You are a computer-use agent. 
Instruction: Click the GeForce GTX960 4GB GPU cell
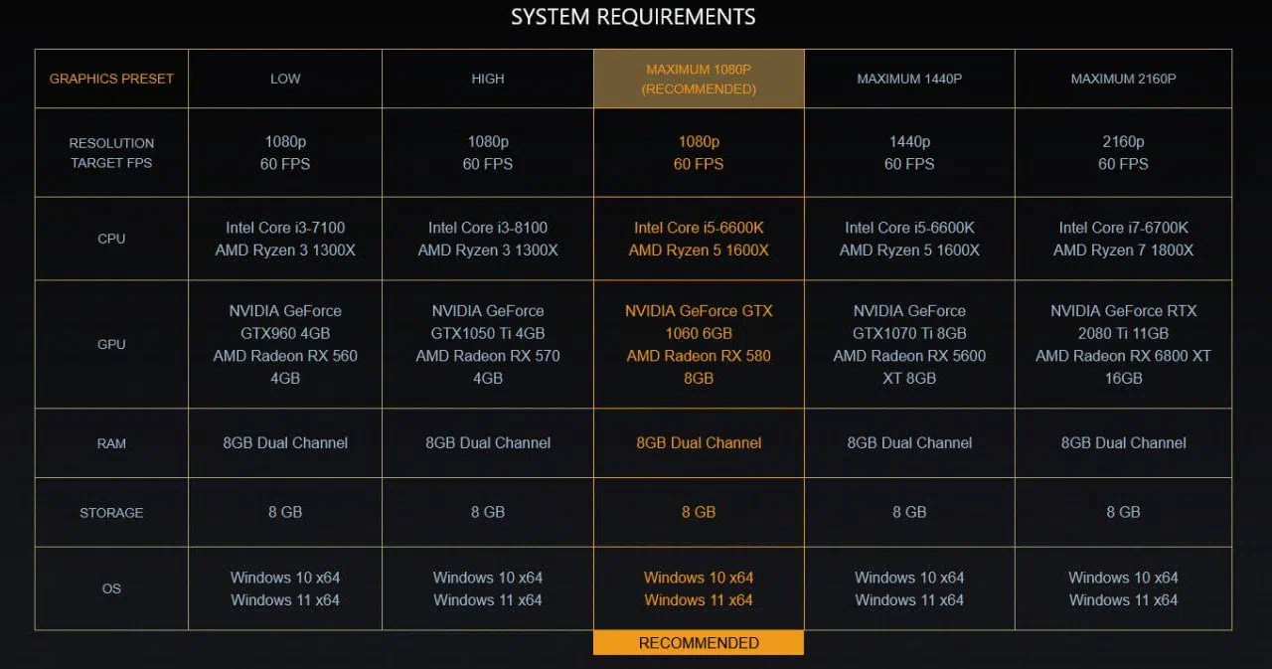tap(285, 344)
